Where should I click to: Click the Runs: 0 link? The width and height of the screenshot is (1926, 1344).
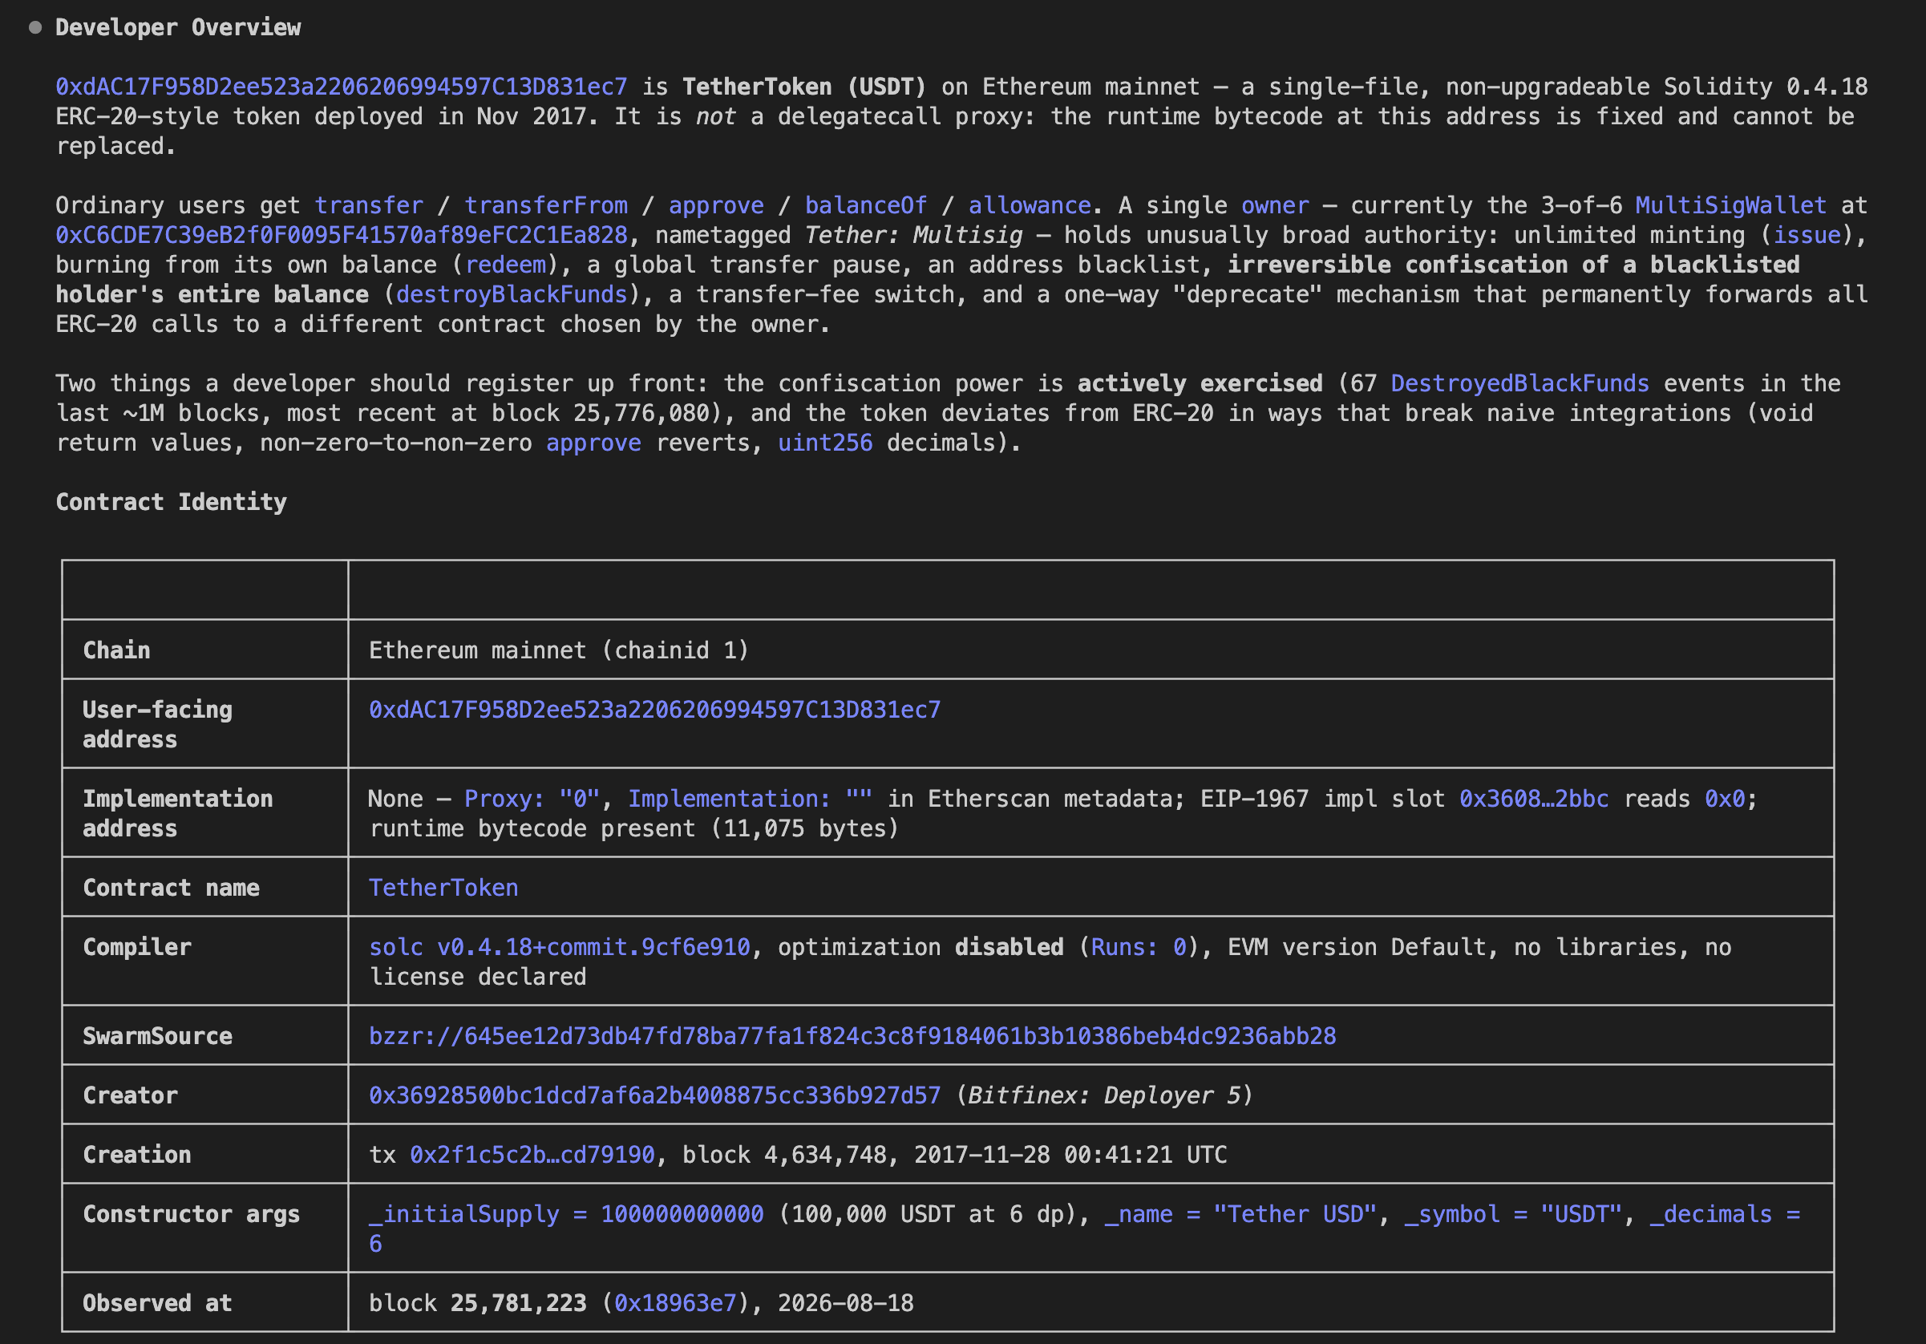[1139, 947]
